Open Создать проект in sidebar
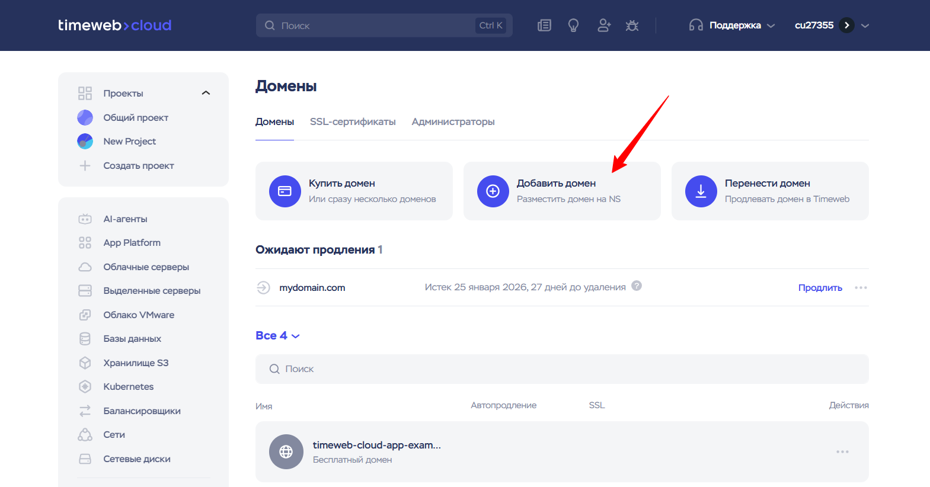930x487 pixels. pos(138,166)
